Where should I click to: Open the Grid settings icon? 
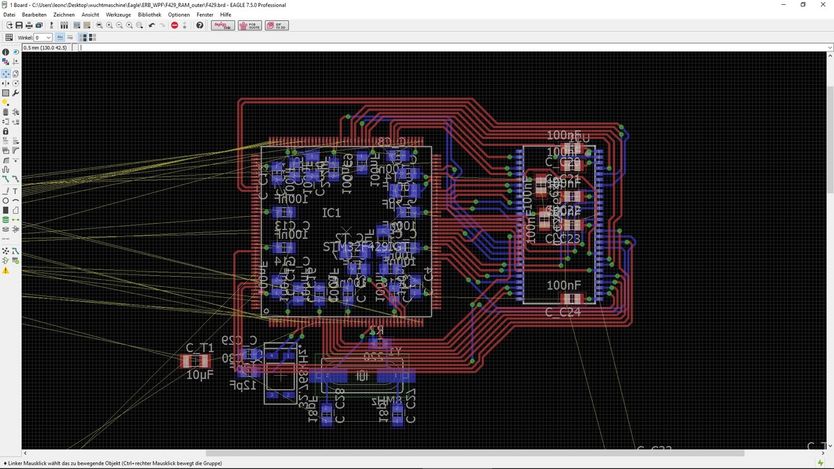pos(9,38)
